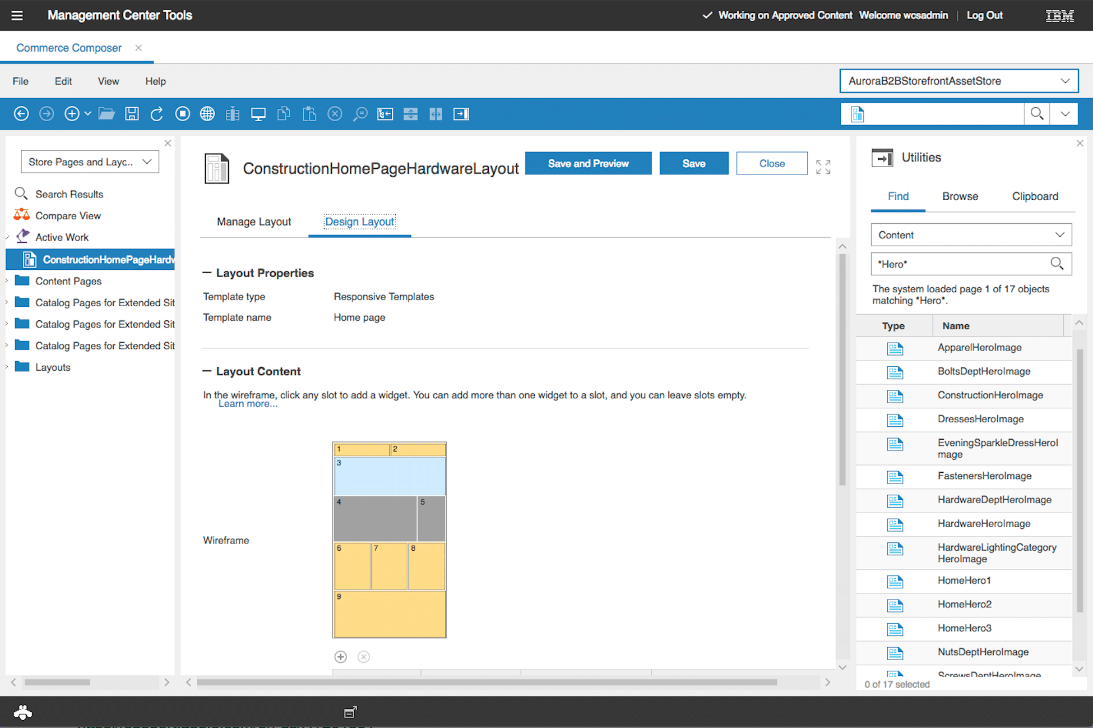Open the Browse tab in Utilities

pos(960,196)
